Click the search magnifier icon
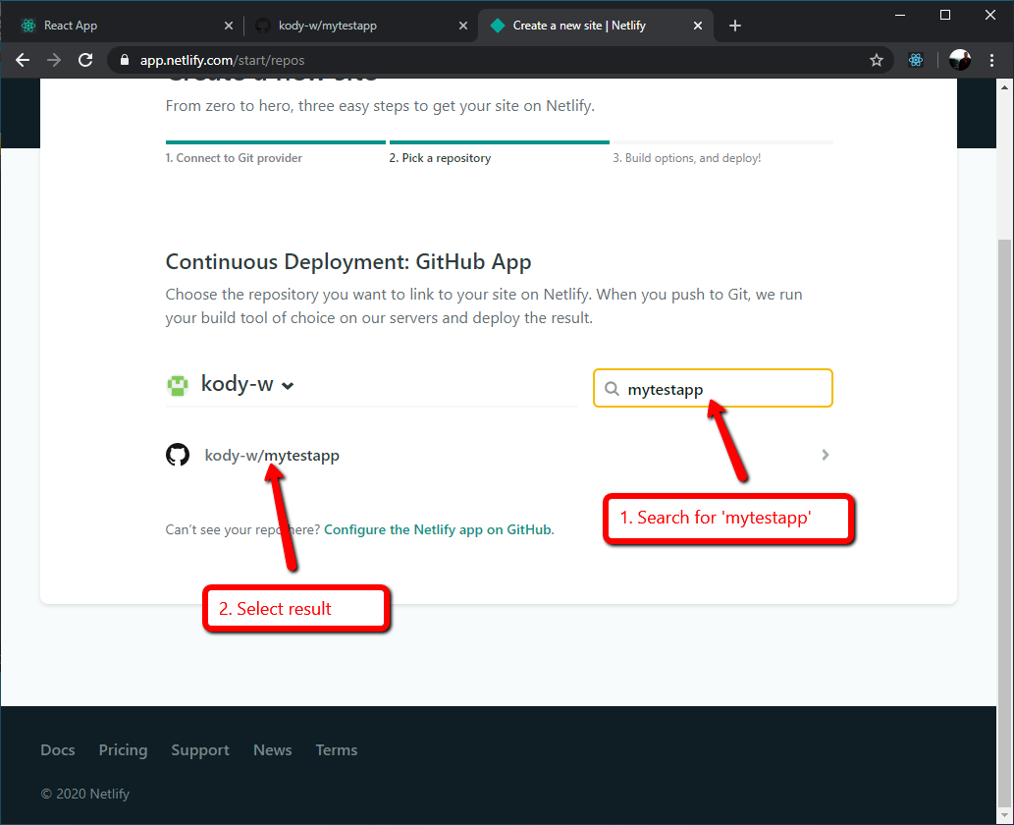 coord(612,388)
